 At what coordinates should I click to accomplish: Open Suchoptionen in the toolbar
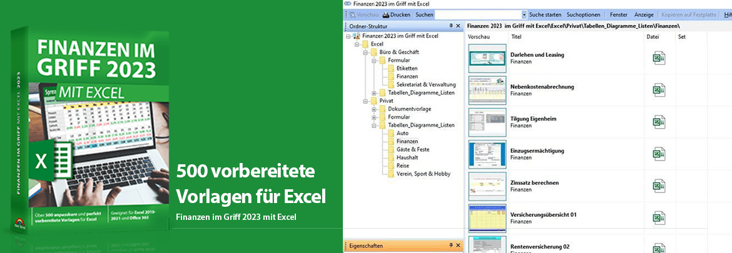(x=583, y=14)
